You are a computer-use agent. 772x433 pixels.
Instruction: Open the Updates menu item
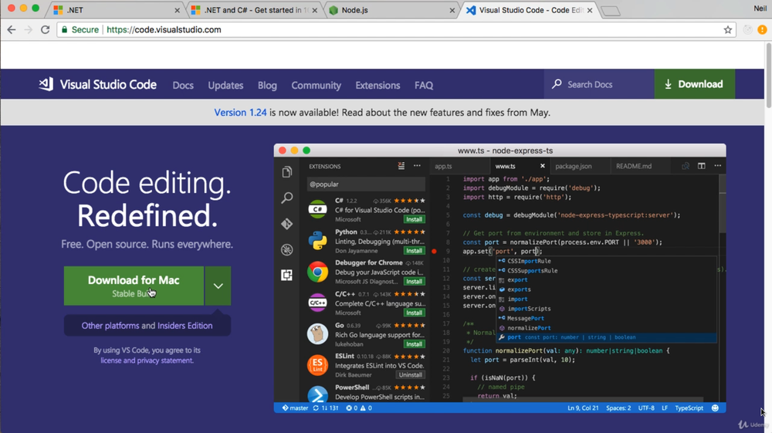click(225, 85)
